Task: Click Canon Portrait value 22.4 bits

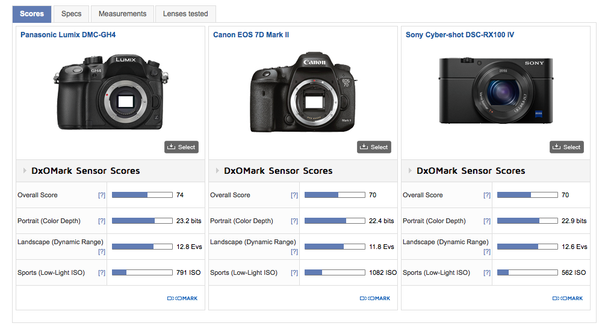Action: coord(381,221)
